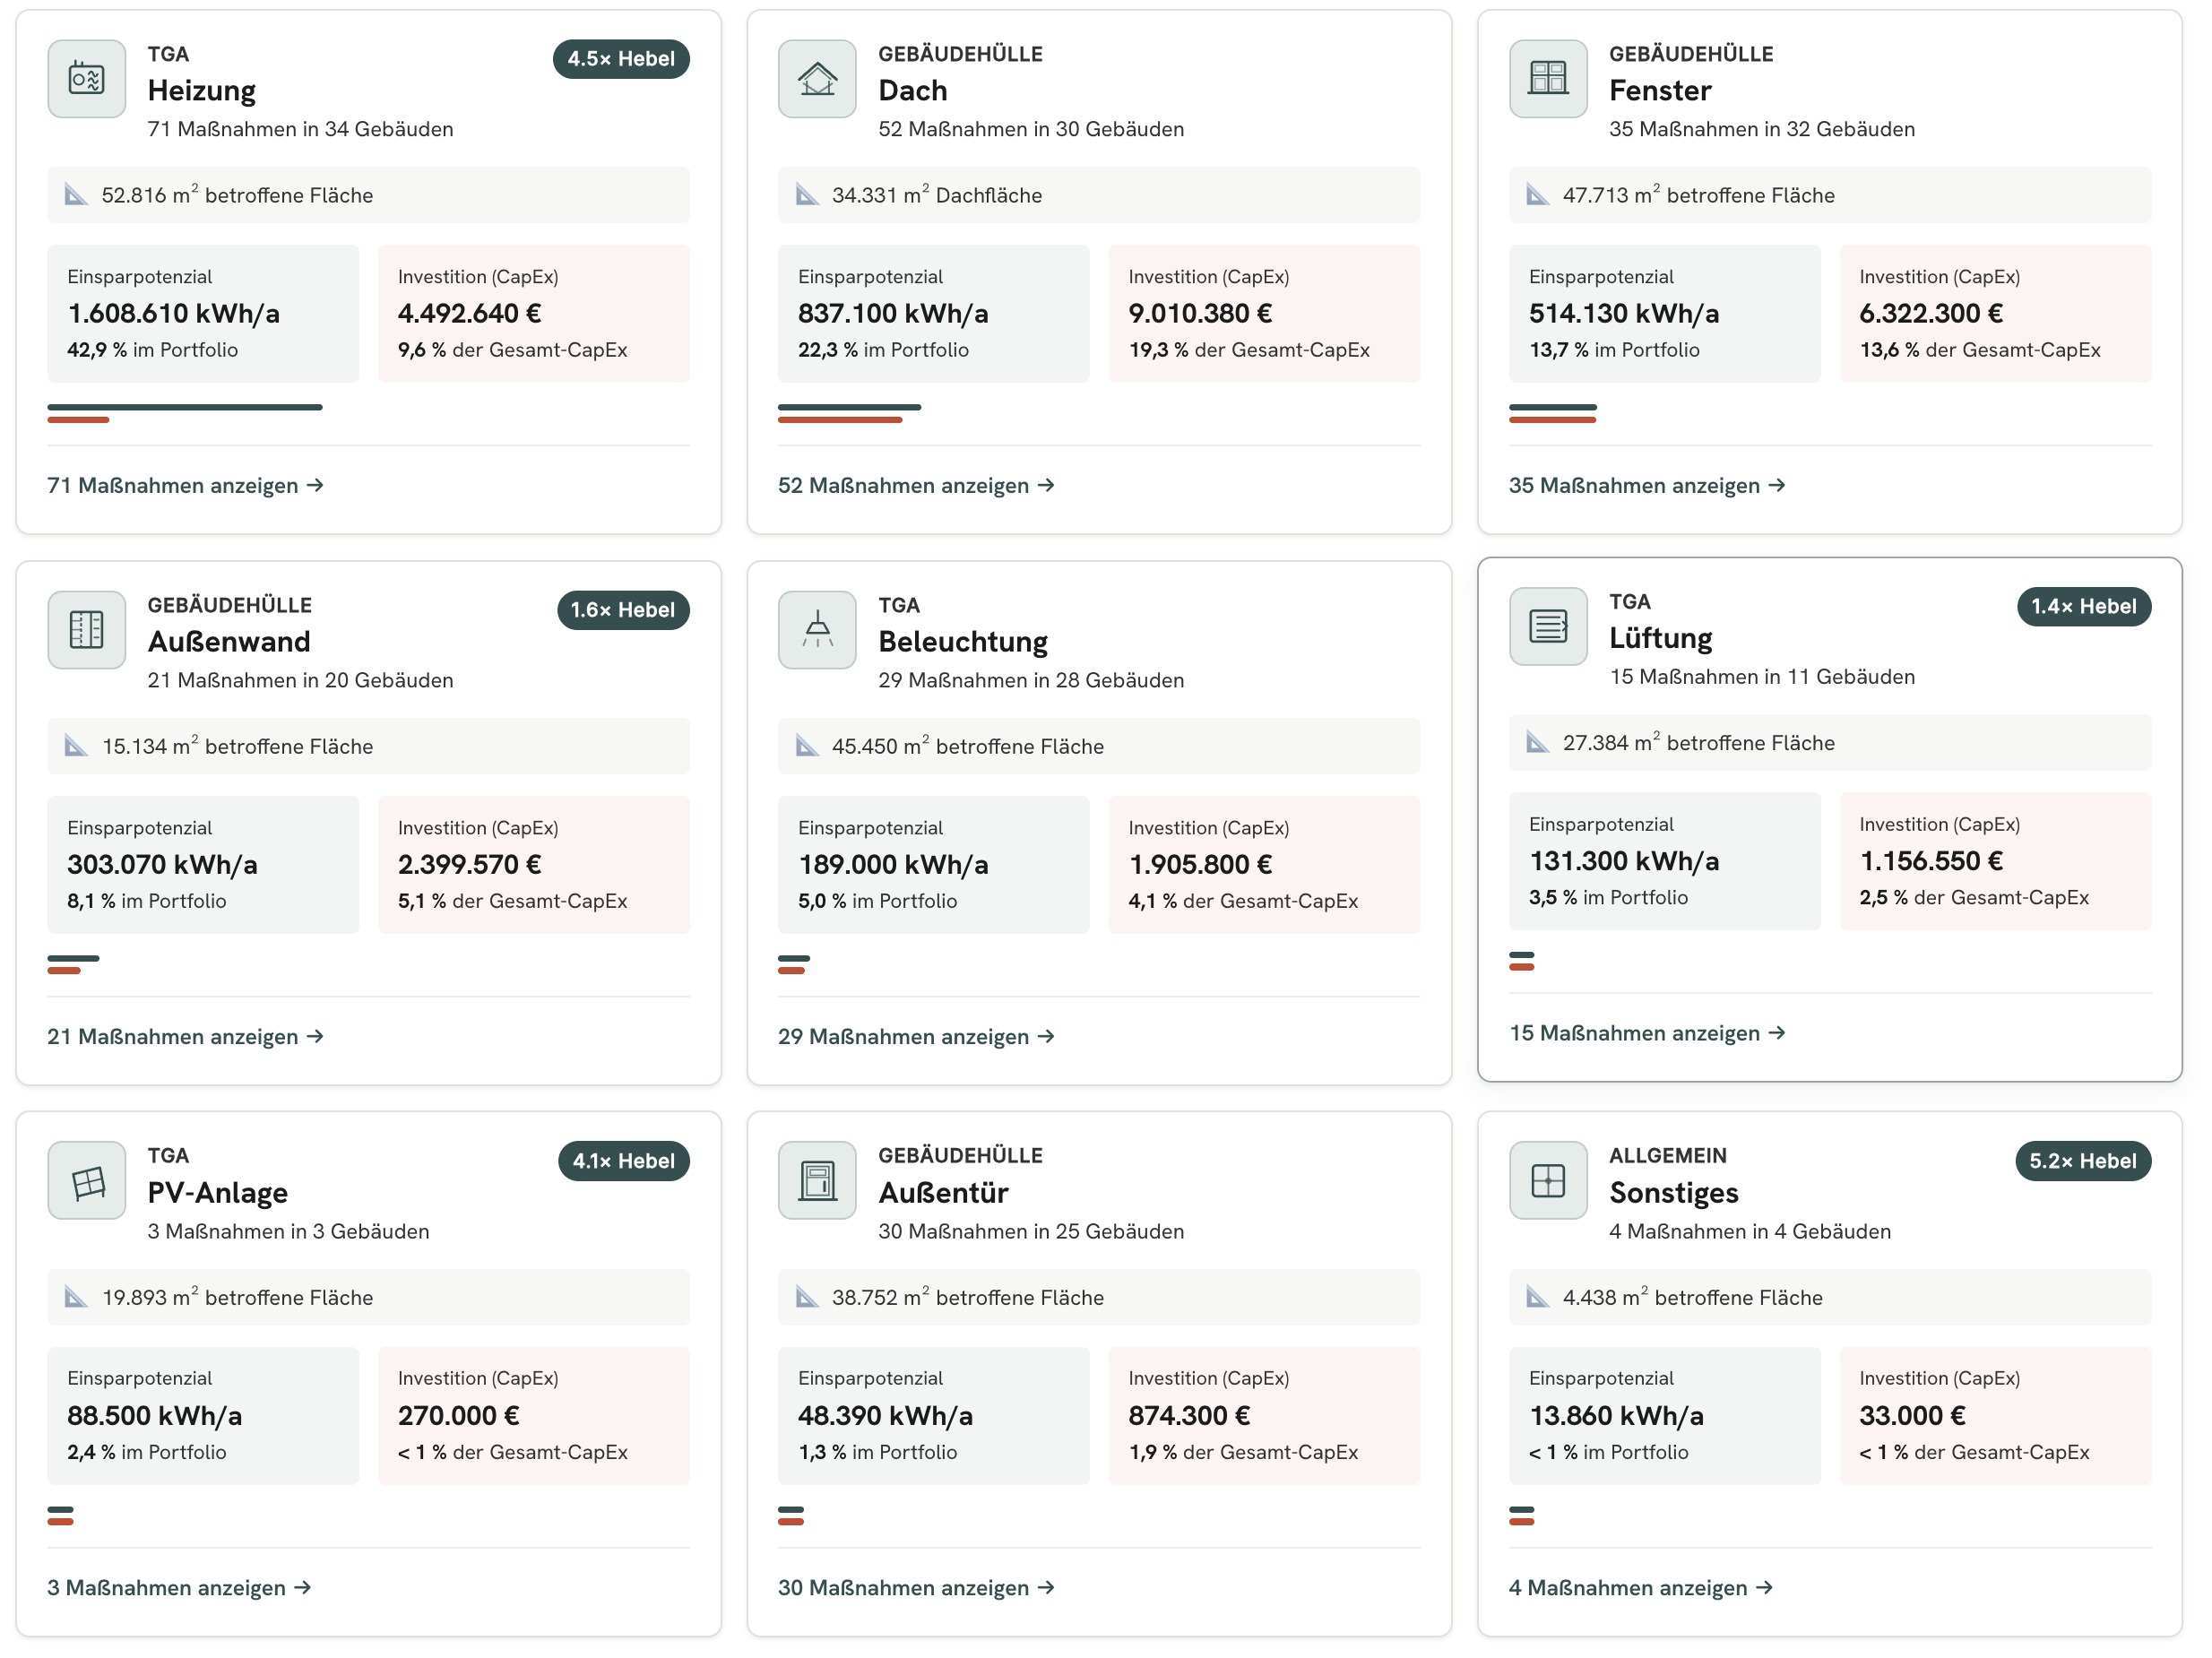The height and width of the screenshot is (1658, 2212).
Task: Click the Lüftung ventilation icon
Action: pyautogui.click(x=1548, y=626)
